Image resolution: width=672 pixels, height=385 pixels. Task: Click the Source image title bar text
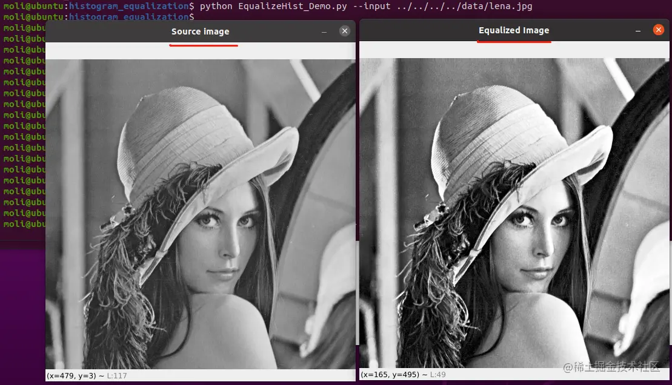point(200,31)
